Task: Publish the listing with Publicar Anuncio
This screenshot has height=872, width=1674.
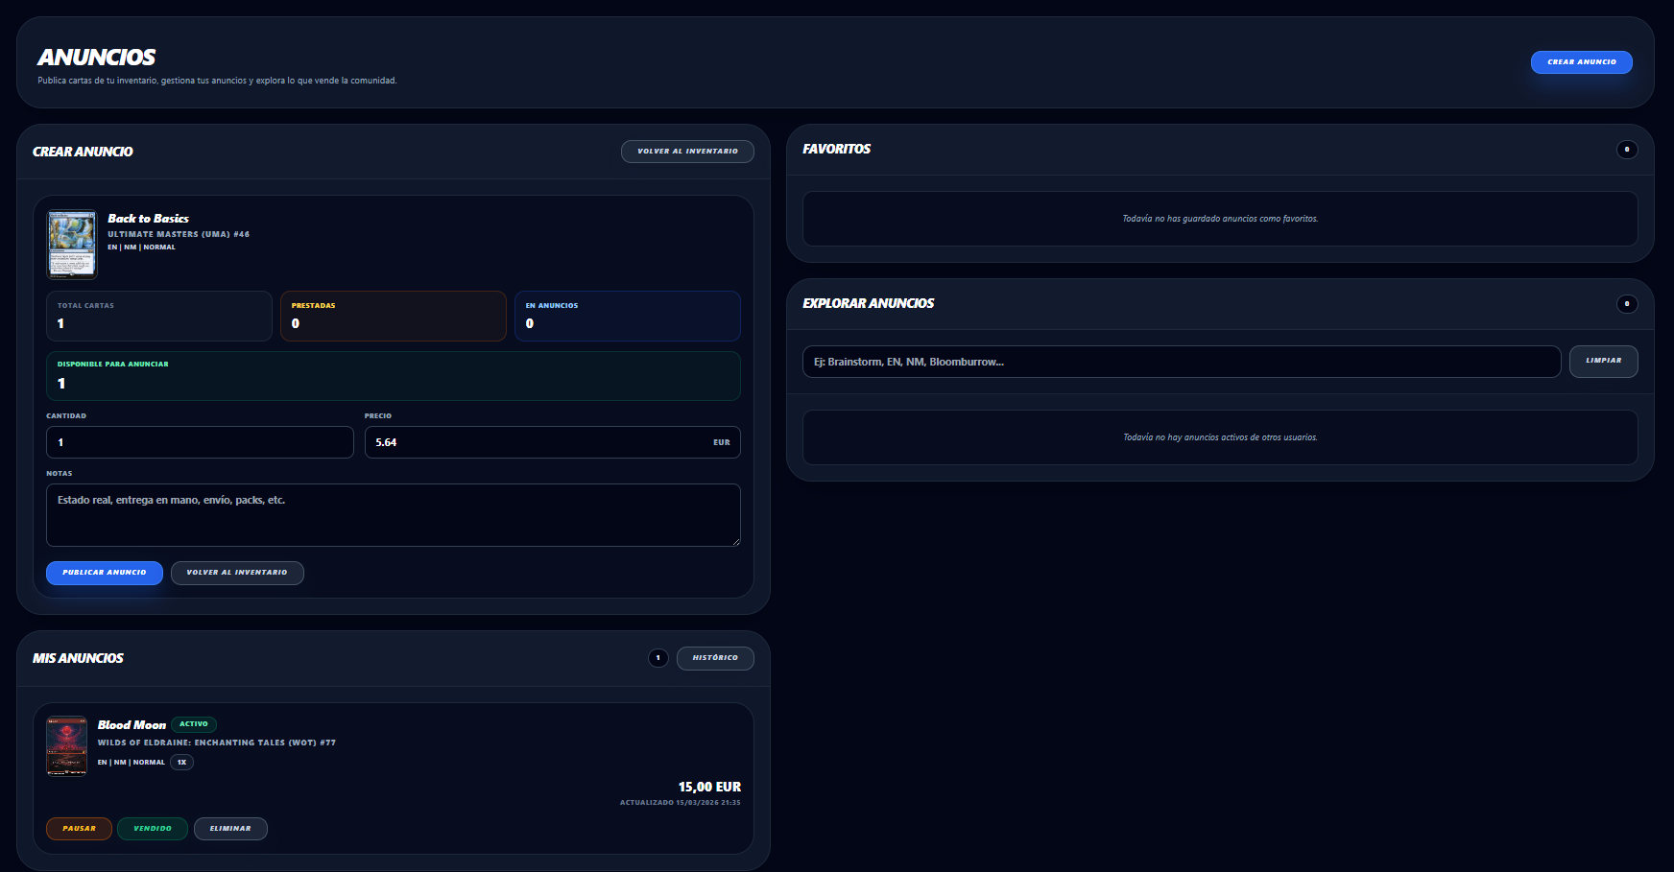Action: pos(105,573)
